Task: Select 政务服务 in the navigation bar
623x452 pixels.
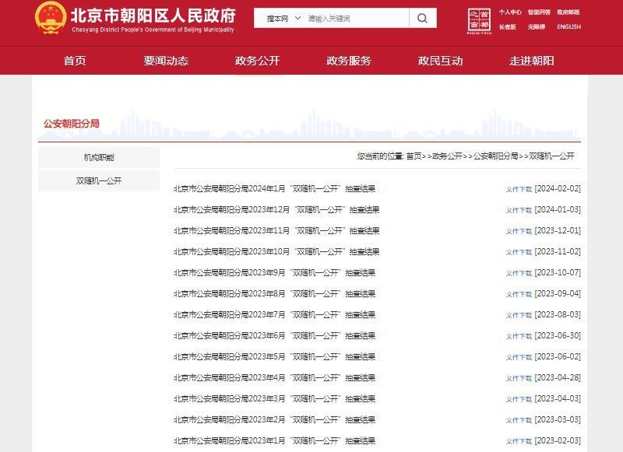Action: tap(348, 61)
